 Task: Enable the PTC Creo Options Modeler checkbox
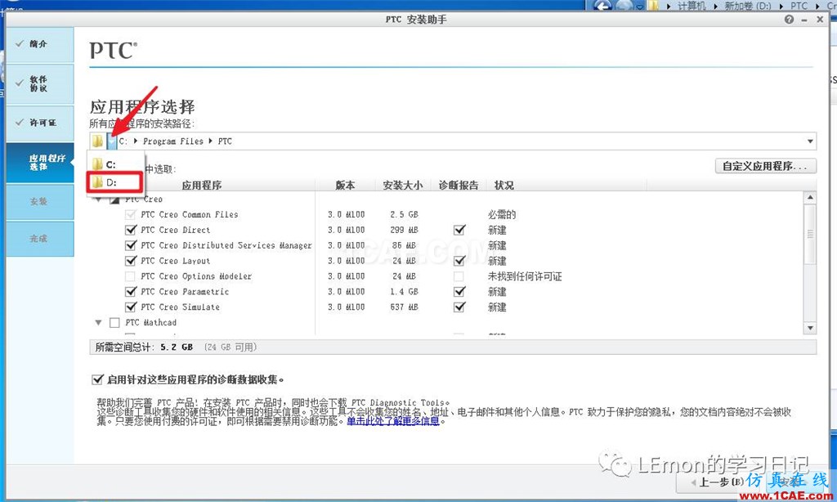click(x=130, y=276)
